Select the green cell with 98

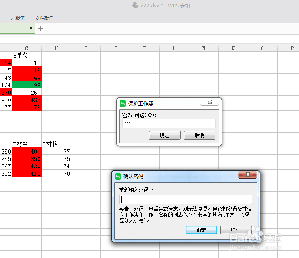click(27, 85)
